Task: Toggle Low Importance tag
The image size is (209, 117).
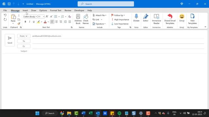Action: pos(120,24)
